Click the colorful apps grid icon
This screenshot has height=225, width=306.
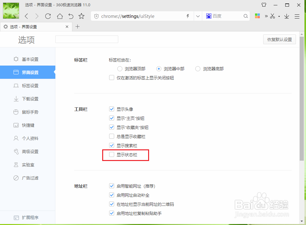pos(257,16)
